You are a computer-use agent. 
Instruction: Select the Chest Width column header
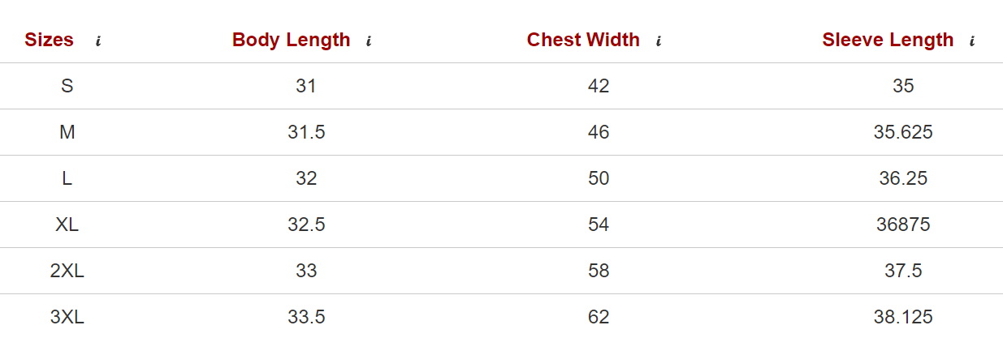(583, 40)
